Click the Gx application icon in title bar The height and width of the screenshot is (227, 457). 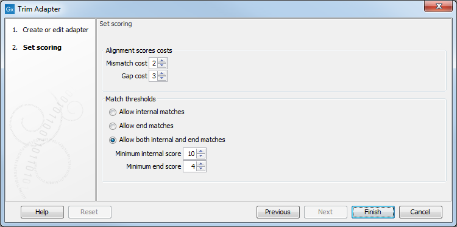(10, 9)
